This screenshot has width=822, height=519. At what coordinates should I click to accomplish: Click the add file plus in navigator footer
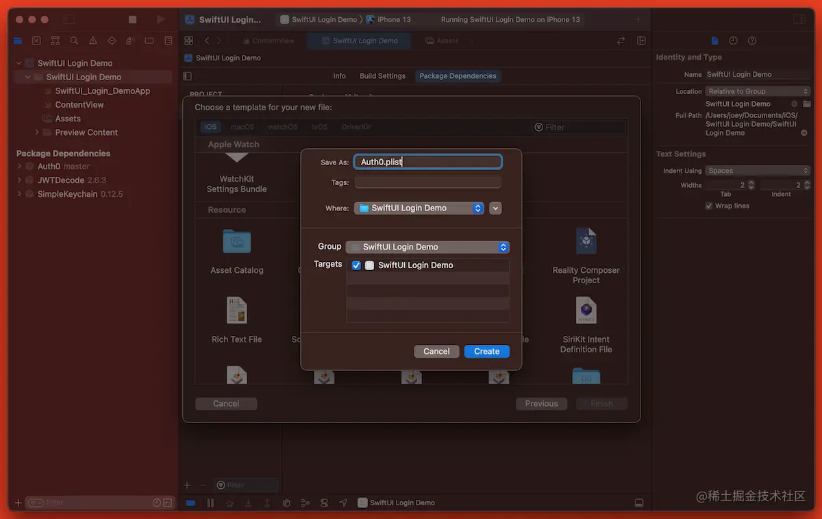(x=18, y=503)
